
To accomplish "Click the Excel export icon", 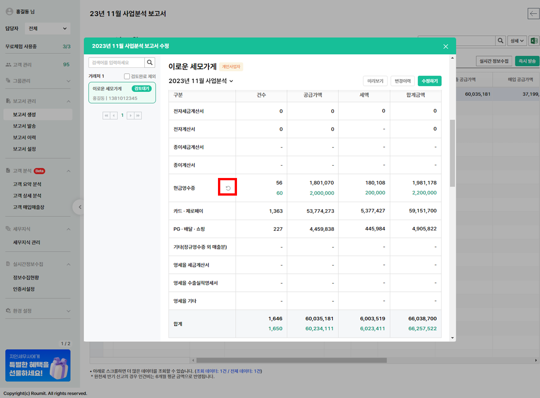I will pyautogui.click(x=534, y=41).
